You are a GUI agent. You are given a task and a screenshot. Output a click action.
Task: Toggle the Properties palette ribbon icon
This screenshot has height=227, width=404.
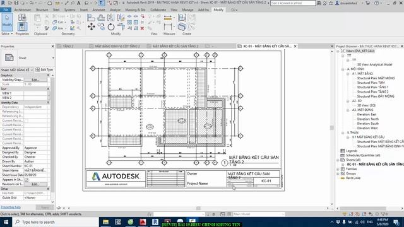(x=22, y=26)
